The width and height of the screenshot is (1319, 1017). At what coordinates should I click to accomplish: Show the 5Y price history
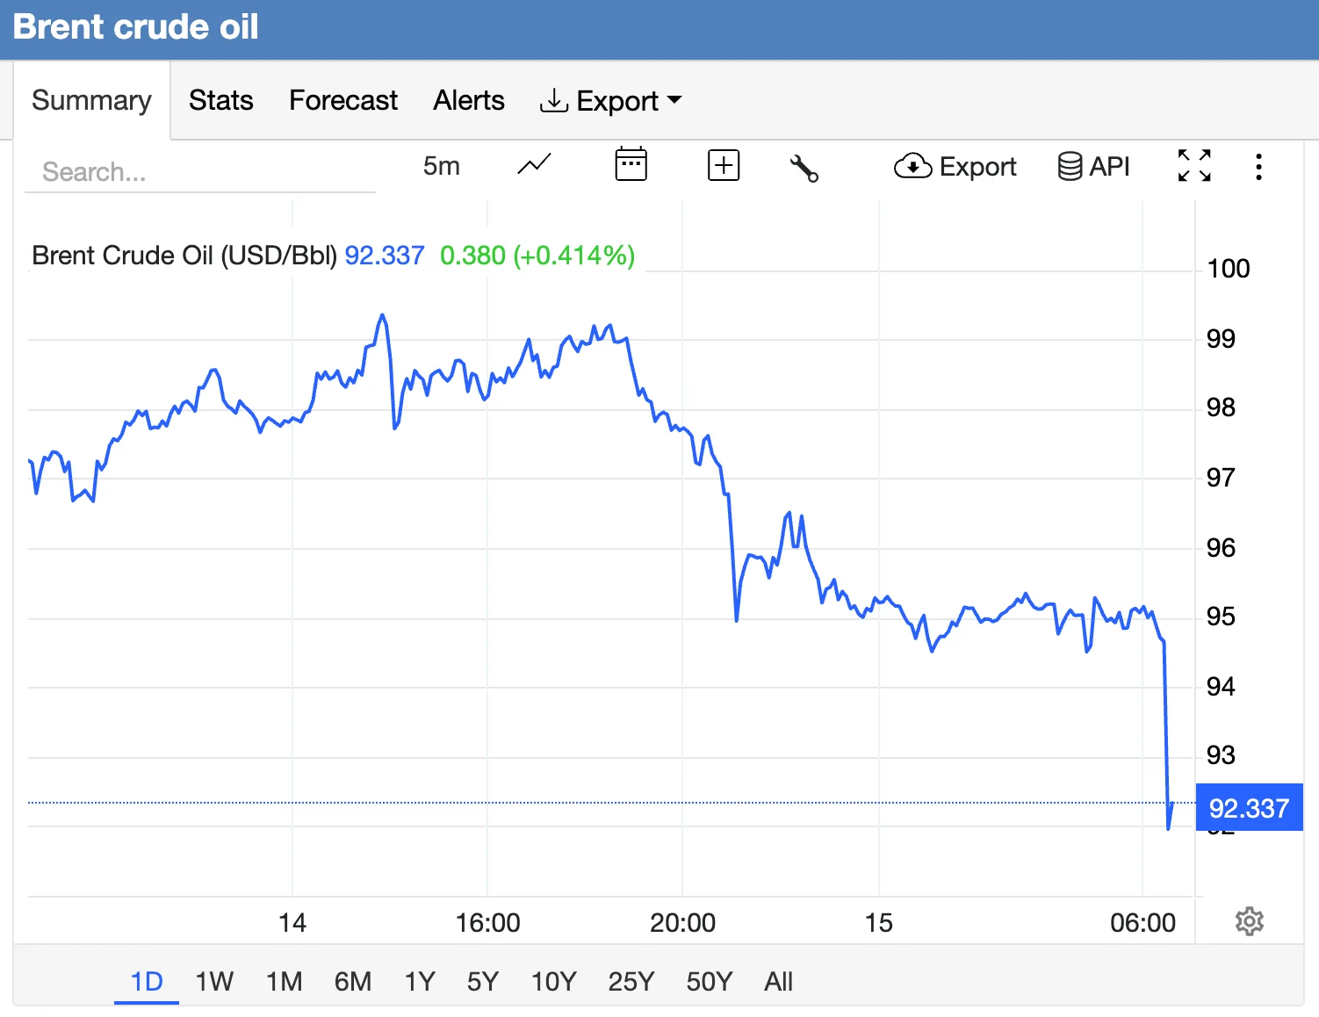483,981
